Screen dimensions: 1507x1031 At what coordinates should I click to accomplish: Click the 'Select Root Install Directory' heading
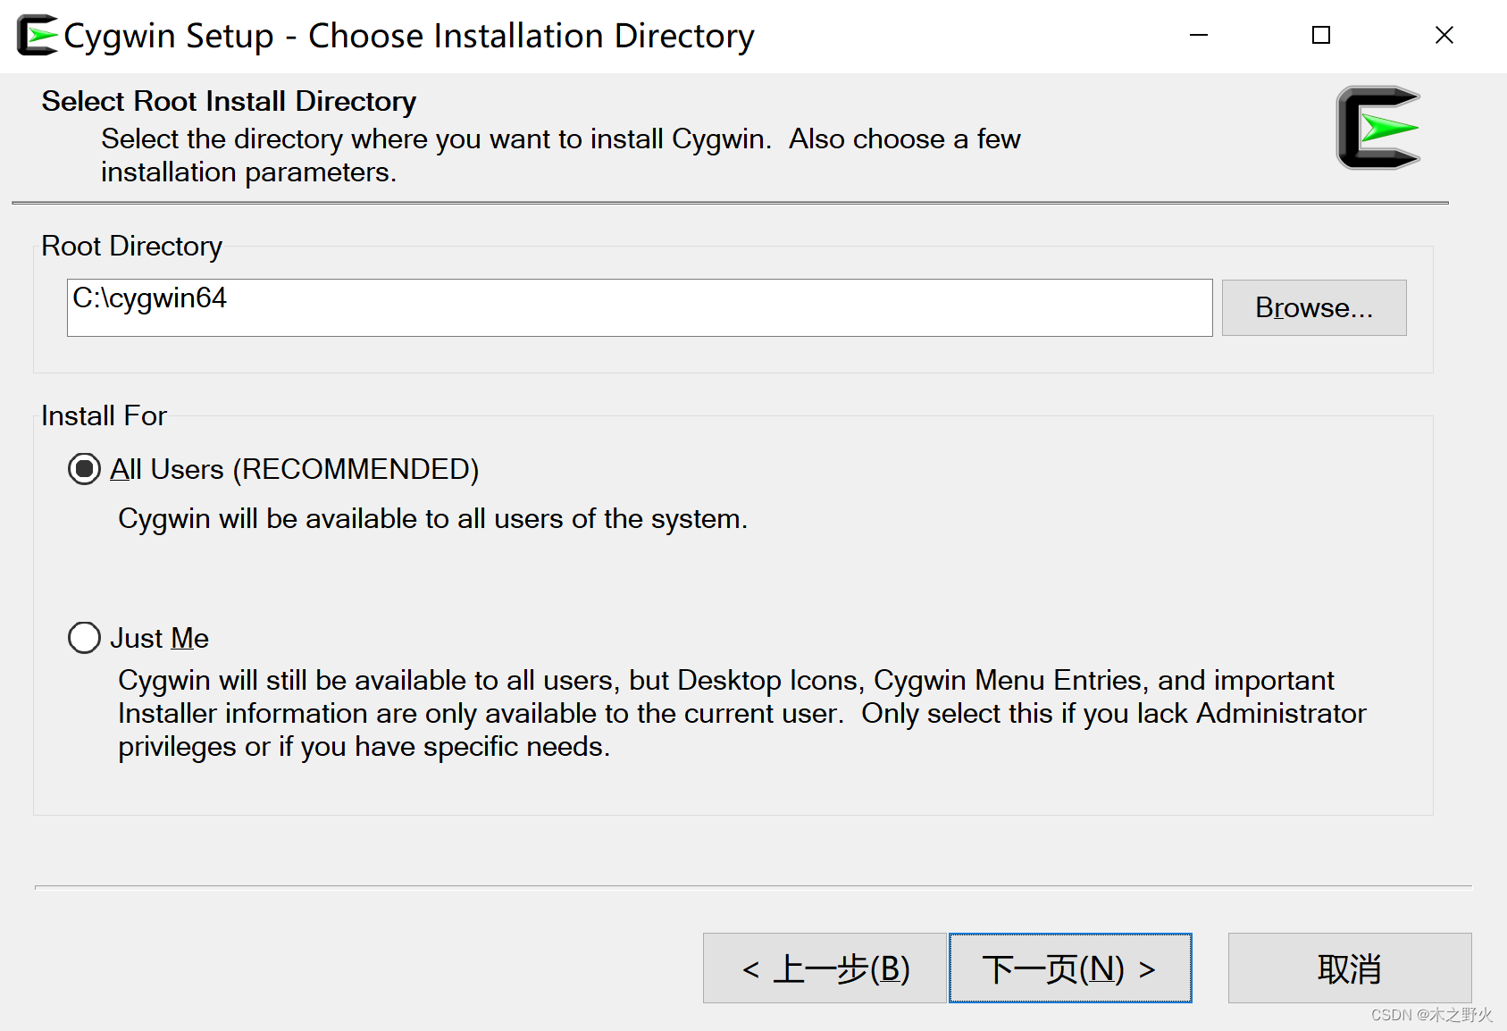point(229,101)
